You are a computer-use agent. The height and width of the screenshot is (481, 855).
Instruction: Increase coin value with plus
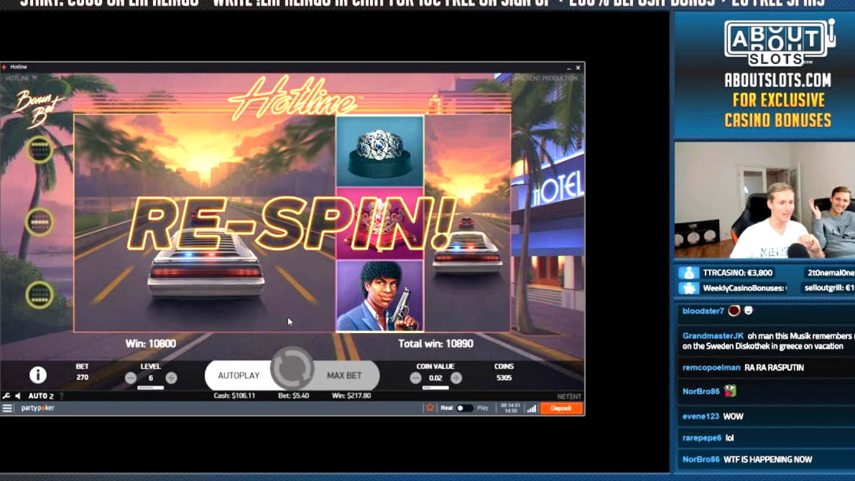(x=456, y=378)
